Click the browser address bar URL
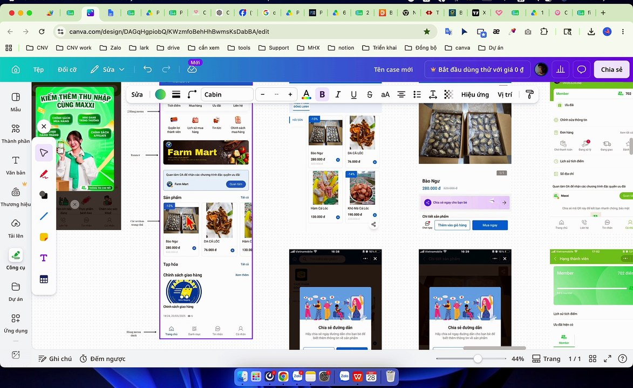The image size is (633, 388). [x=169, y=31]
